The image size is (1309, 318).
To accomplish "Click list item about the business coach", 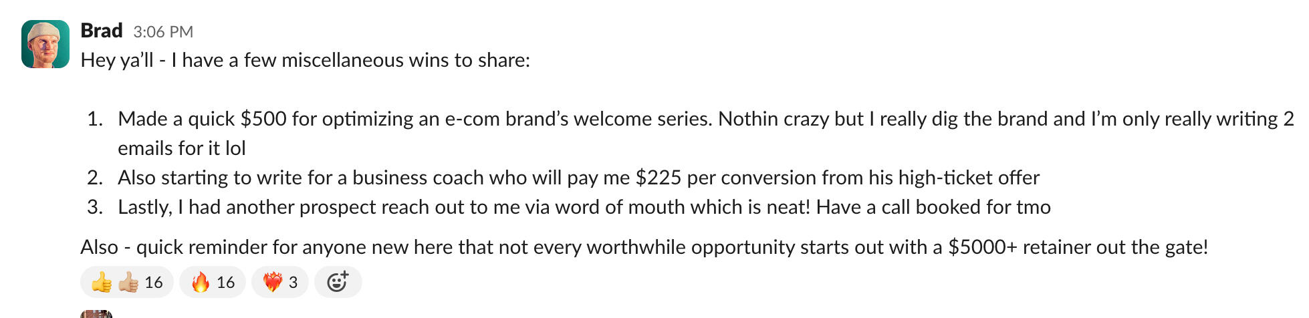I will click(x=578, y=178).
